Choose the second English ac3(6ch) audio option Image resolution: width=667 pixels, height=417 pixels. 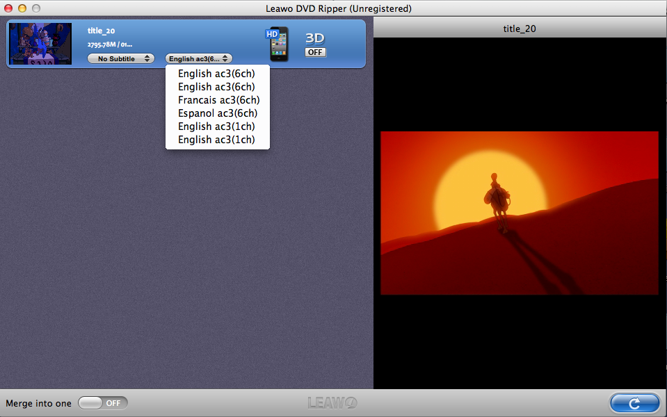point(216,87)
